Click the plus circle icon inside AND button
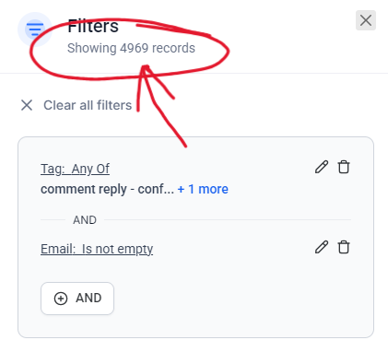This screenshot has height=352, width=388. (x=61, y=299)
